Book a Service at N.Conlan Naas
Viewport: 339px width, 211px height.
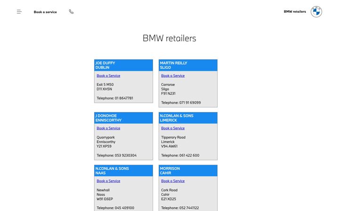tap(108, 181)
